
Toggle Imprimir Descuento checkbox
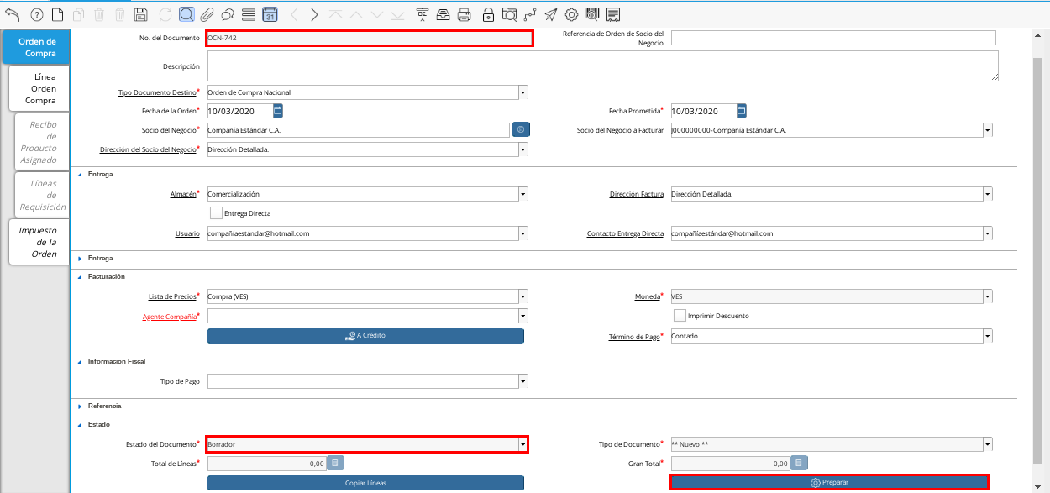(x=680, y=316)
